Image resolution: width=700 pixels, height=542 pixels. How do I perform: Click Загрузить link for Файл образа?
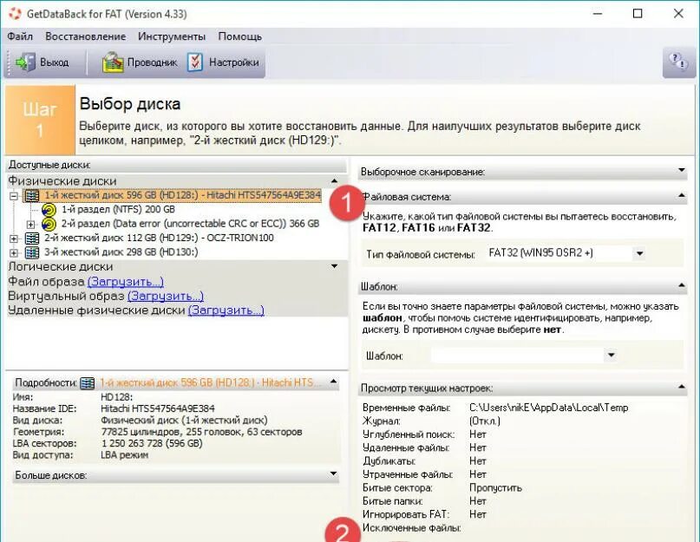coord(126,282)
